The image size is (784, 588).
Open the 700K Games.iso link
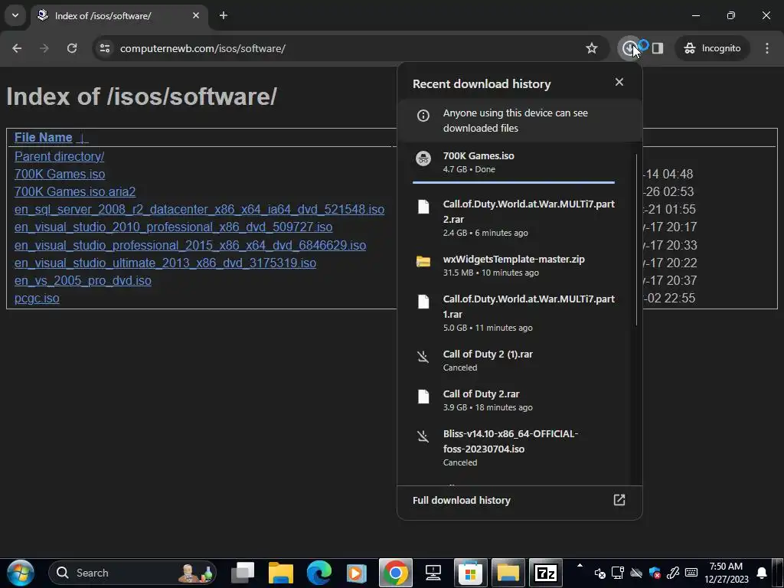60,174
